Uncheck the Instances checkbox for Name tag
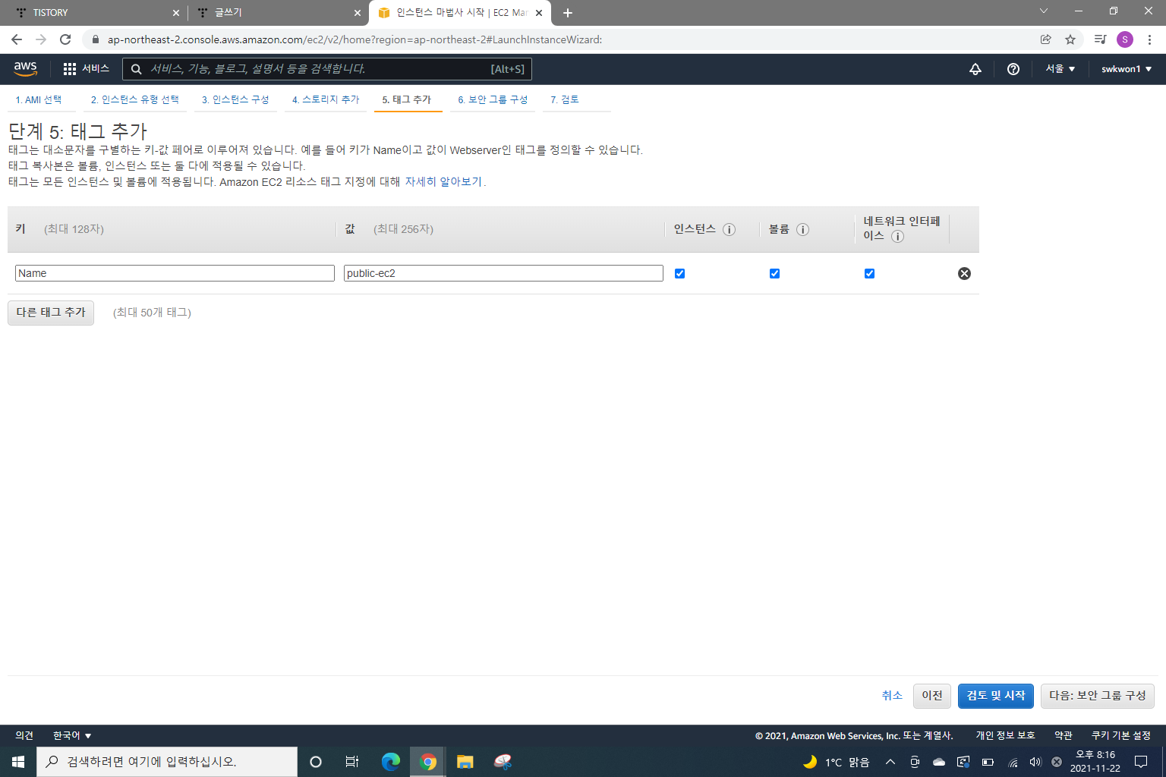This screenshot has width=1166, height=777. [680, 273]
